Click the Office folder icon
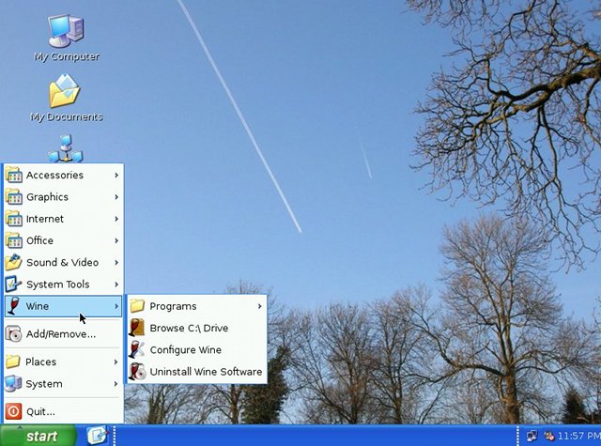The width and height of the screenshot is (601, 446). tap(14, 240)
